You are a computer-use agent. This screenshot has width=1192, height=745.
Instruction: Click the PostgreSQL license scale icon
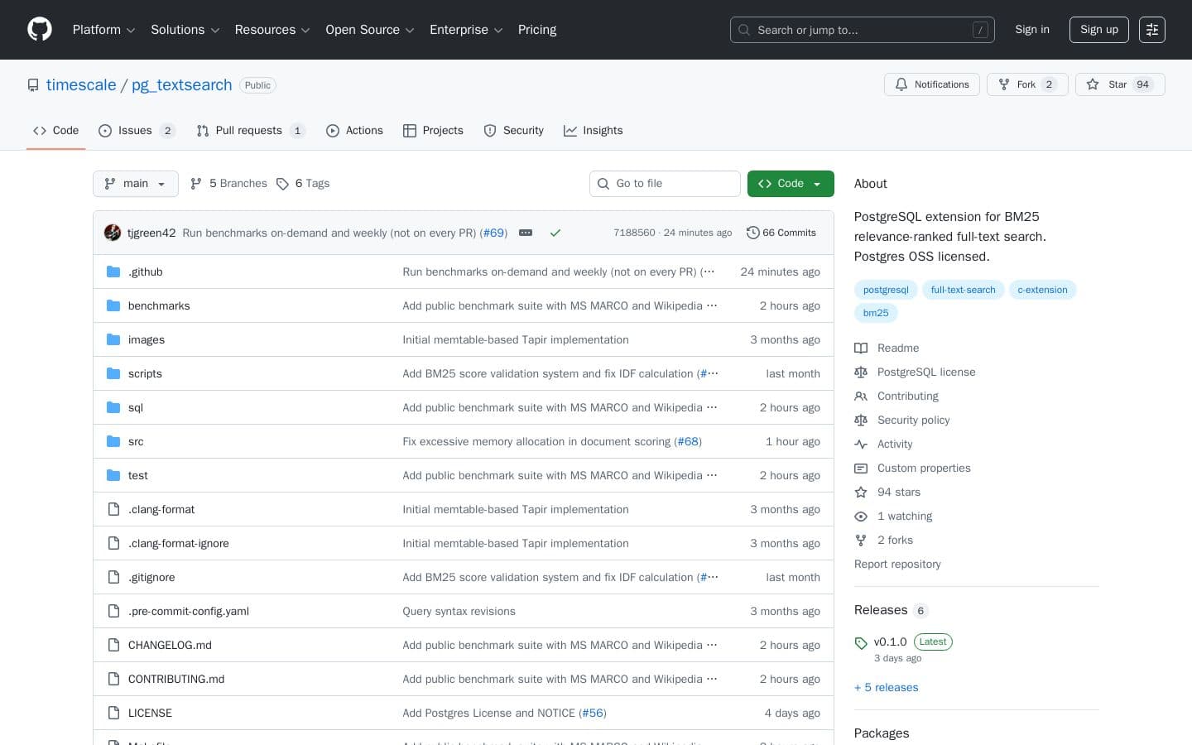(x=861, y=372)
